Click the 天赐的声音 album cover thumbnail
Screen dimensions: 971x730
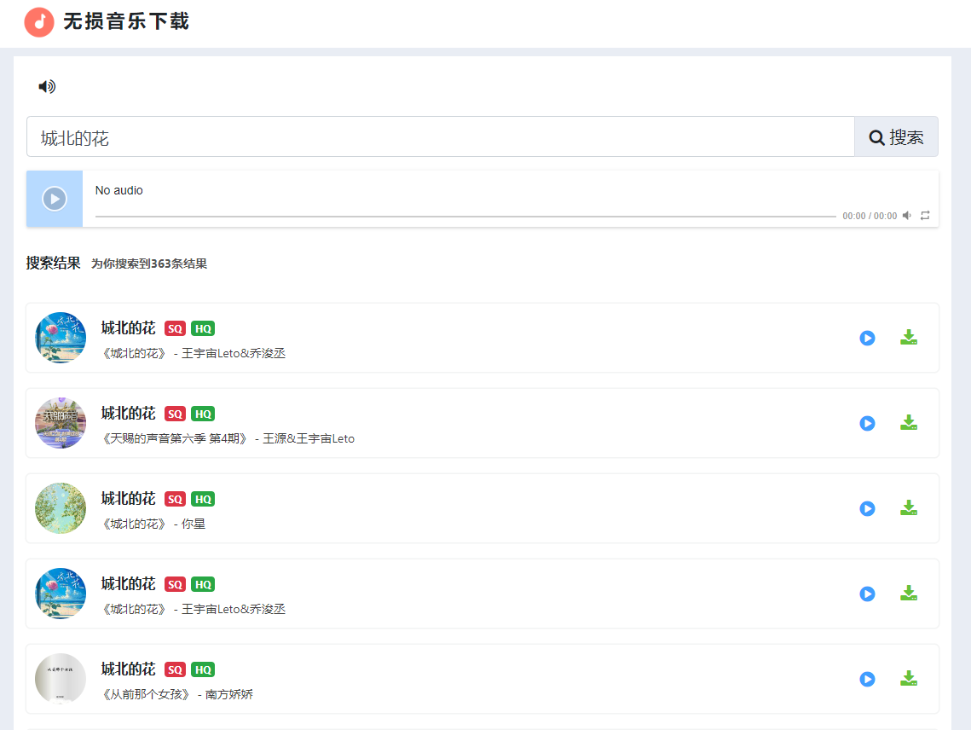click(61, 423)
